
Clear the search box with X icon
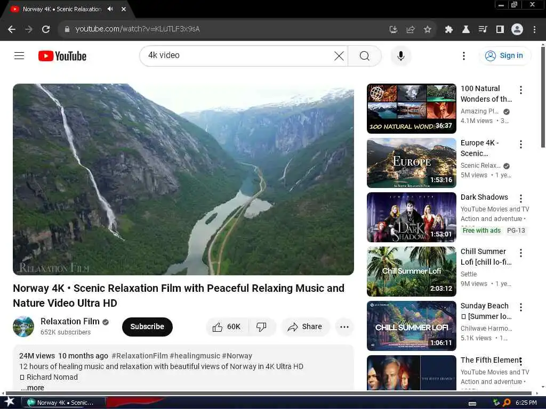tap(339, 55)
